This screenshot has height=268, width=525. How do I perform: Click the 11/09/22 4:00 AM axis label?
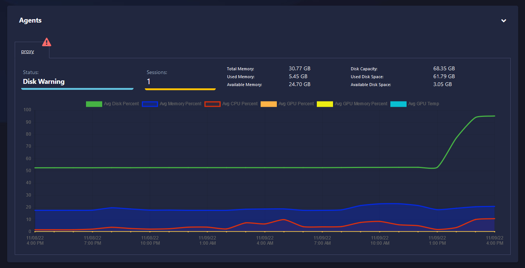[265, 240]
